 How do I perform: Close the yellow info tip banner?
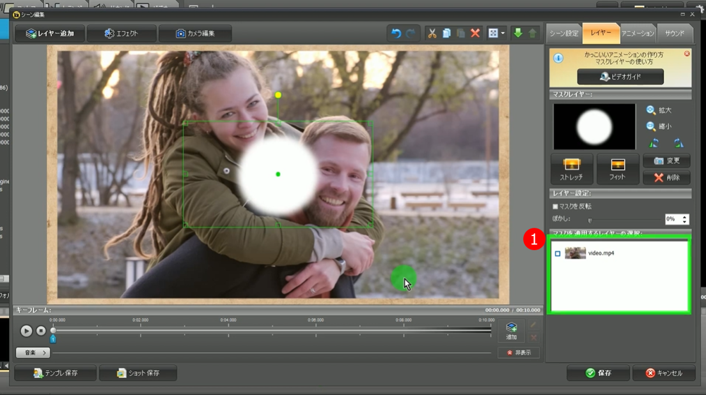point(687,54)
